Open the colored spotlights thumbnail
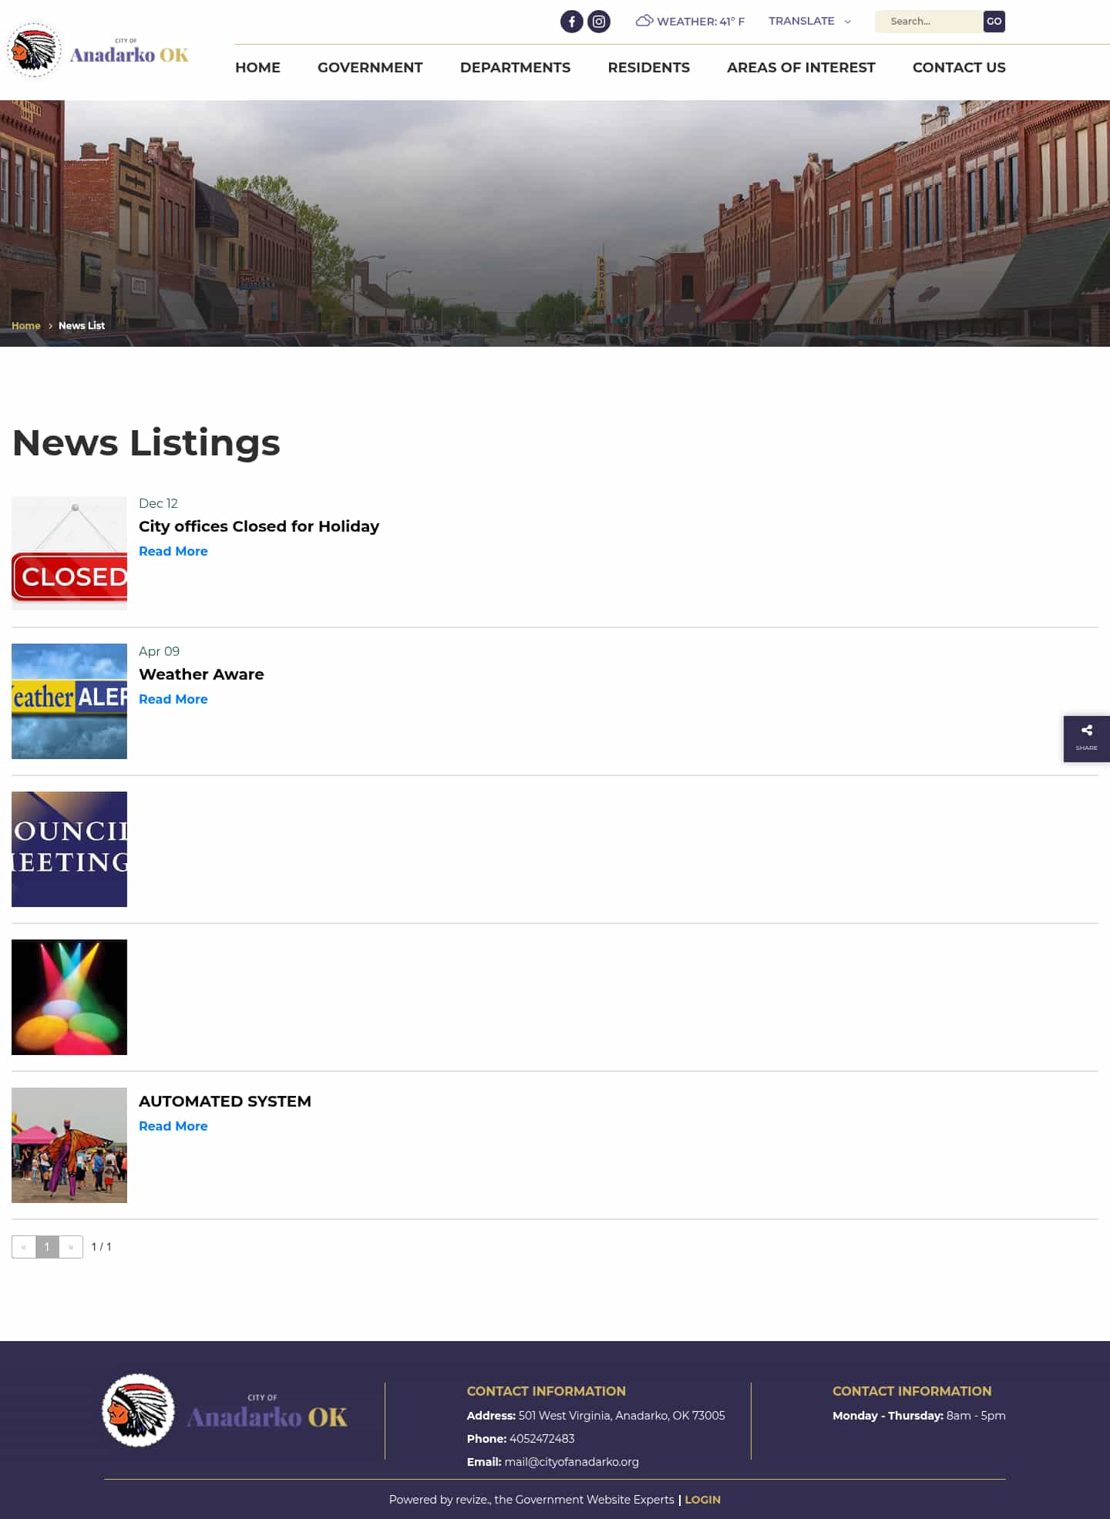Viewport: 1110px width, 1519px height. (x=69, y=997)
